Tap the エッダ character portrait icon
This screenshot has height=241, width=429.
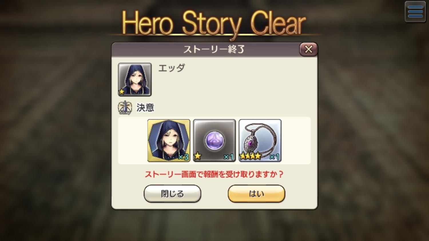[x=135, y=79]
